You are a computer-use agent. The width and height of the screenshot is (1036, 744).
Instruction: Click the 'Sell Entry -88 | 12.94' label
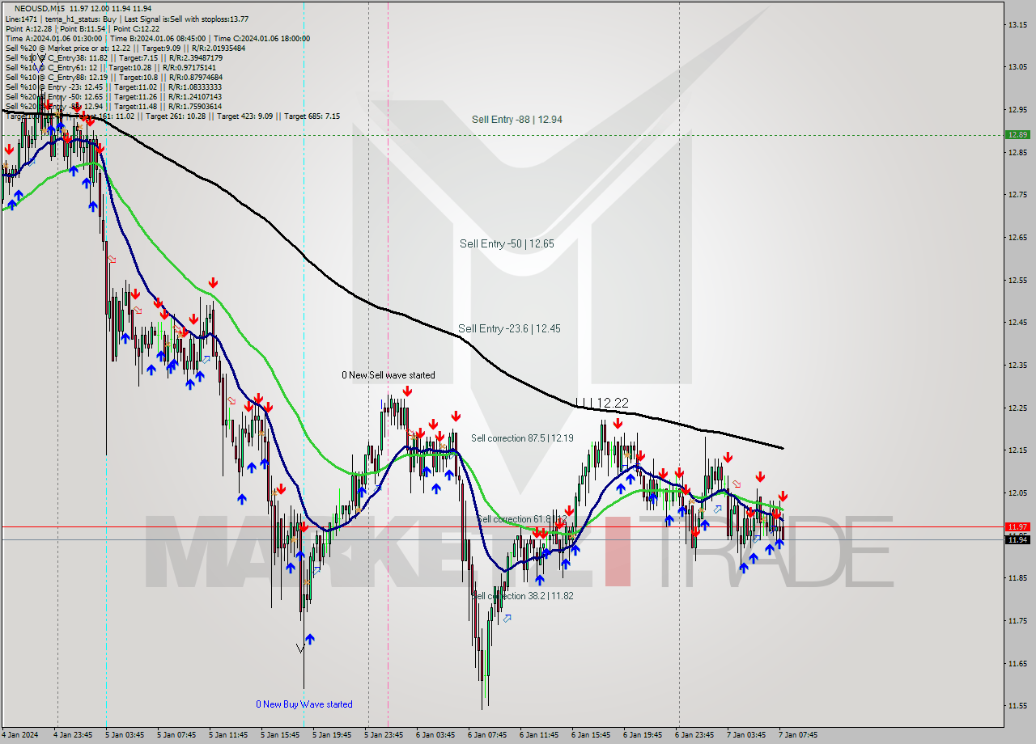pos(517,119)
